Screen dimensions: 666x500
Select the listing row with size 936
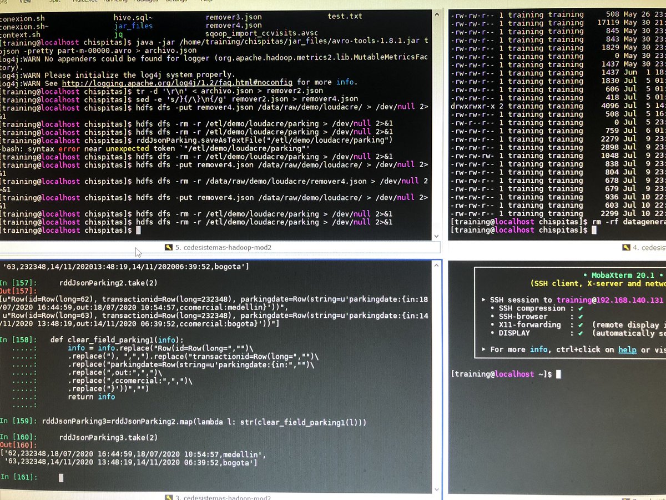tap(558, 197)
